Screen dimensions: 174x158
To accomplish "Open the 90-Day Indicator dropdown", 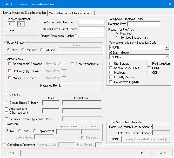I will 166,57.
